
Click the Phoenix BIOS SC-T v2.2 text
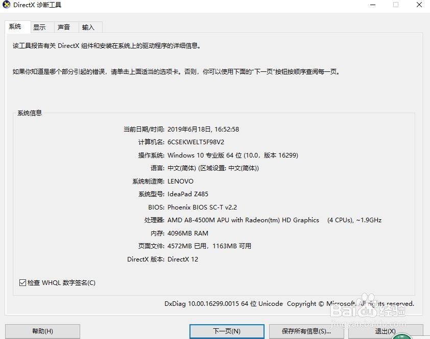point(202,207)
